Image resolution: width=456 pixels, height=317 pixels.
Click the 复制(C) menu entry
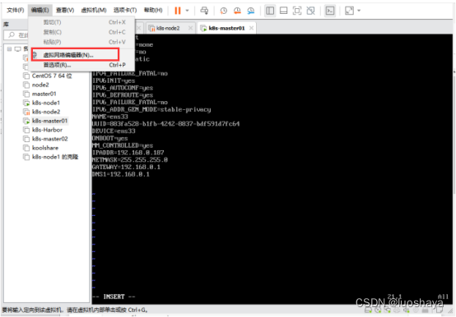pos(81,32)
